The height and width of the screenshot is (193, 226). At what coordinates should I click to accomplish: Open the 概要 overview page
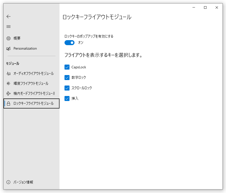coord(31,38)
